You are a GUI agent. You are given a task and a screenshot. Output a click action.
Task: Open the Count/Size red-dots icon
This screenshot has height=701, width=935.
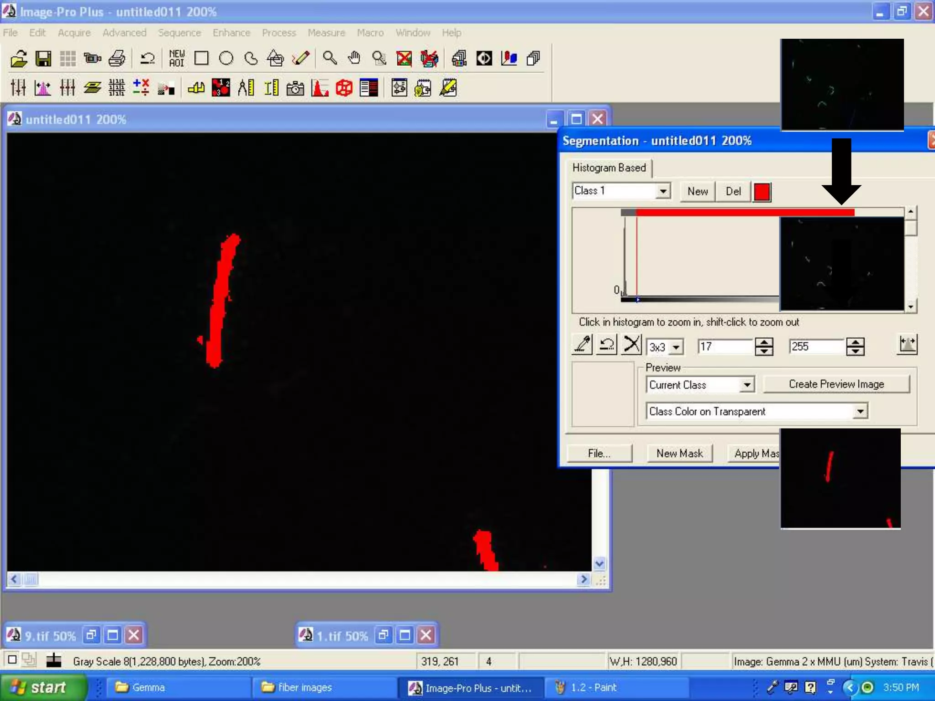(x=221, y=88)
